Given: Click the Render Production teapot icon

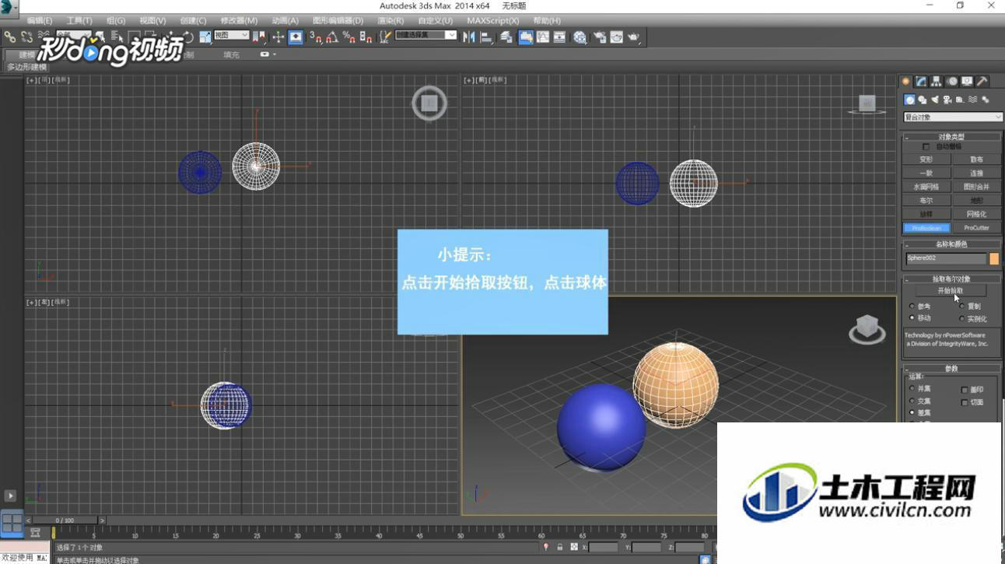Looking at the screenshot, I should point(634,37).
